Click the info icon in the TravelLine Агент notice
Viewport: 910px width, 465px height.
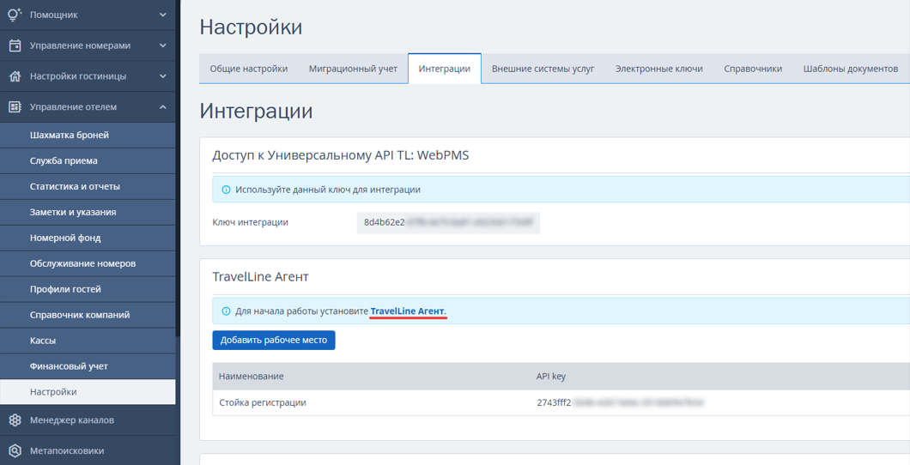[227, 311]
